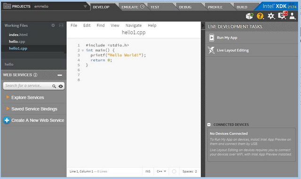This screenshot has width=301, height=179.
Task: Click the return 0 code line
Action: pyautogui.click(x=101, y=60)
